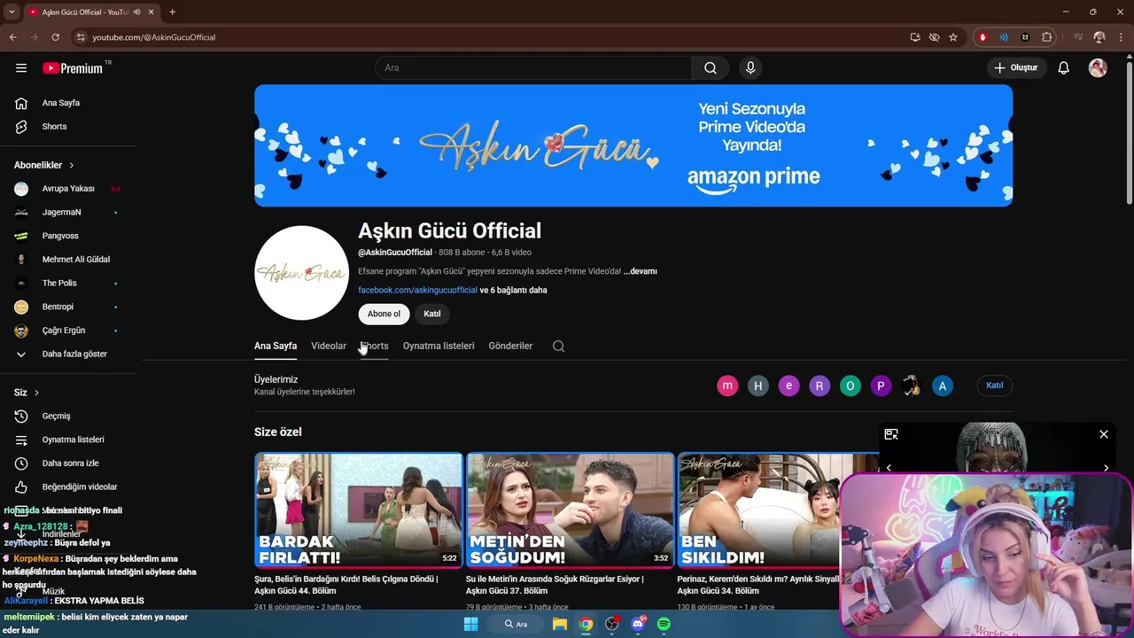The image size is (1134, 638).
Task: Click member avatar letter O
Action: coord(850,385)
